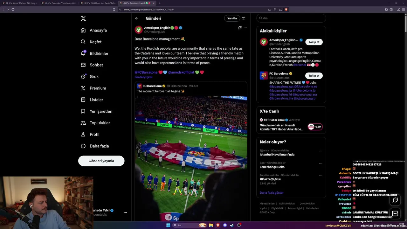Image resolution: width=407 pixels, height=229 pixels.
Task: Expand Daha fazla menu
Action: click(95, 146)
